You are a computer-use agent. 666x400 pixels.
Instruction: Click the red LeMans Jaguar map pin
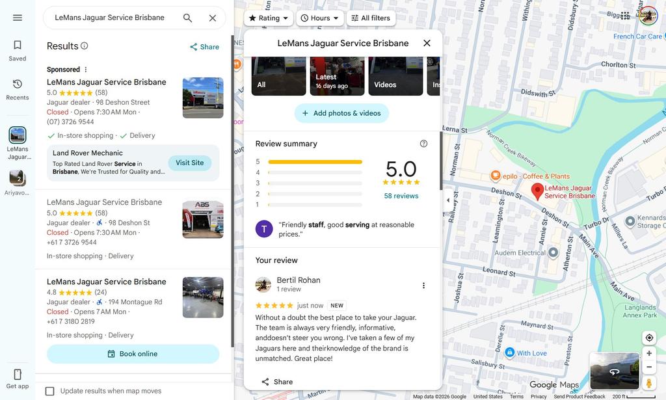537,191
